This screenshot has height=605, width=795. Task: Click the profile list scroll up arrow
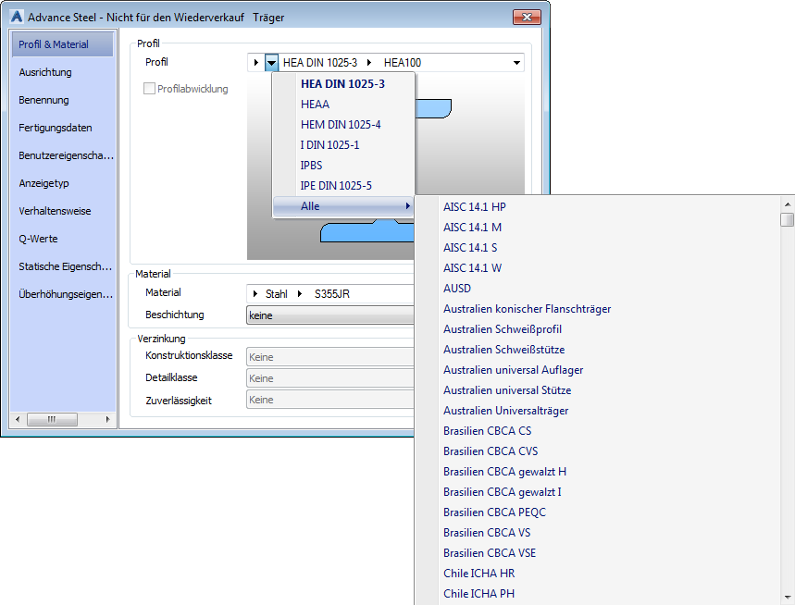coord(787,204)
